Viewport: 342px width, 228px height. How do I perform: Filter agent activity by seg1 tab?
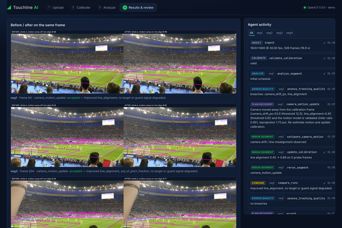click(x=260, y=33)
